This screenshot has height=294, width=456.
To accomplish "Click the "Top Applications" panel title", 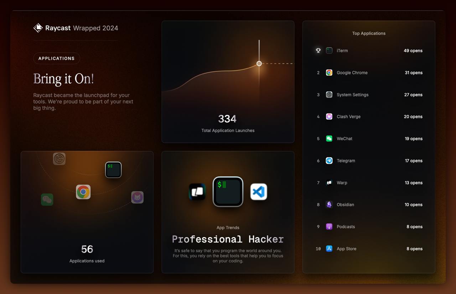I will click(x=369, y=33).
